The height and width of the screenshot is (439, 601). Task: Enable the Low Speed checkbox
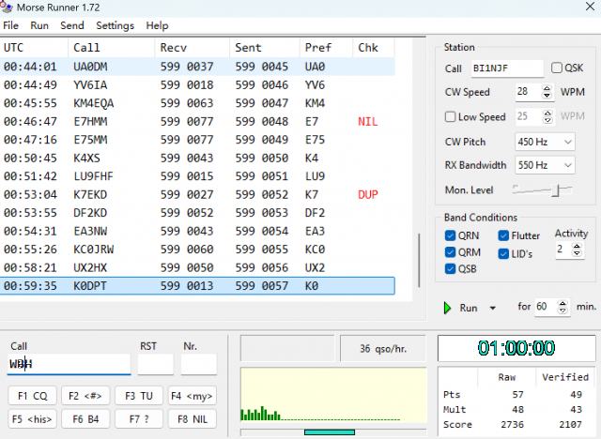tap(450, 116)
